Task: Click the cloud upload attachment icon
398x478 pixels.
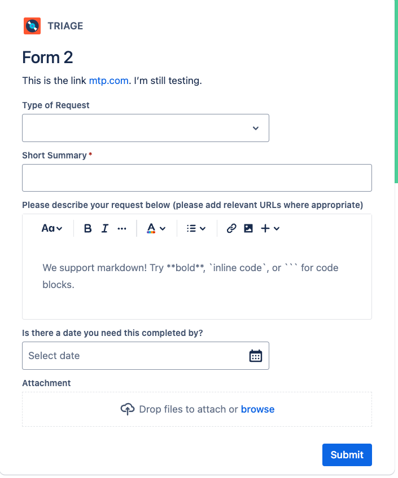Action: 128,408
